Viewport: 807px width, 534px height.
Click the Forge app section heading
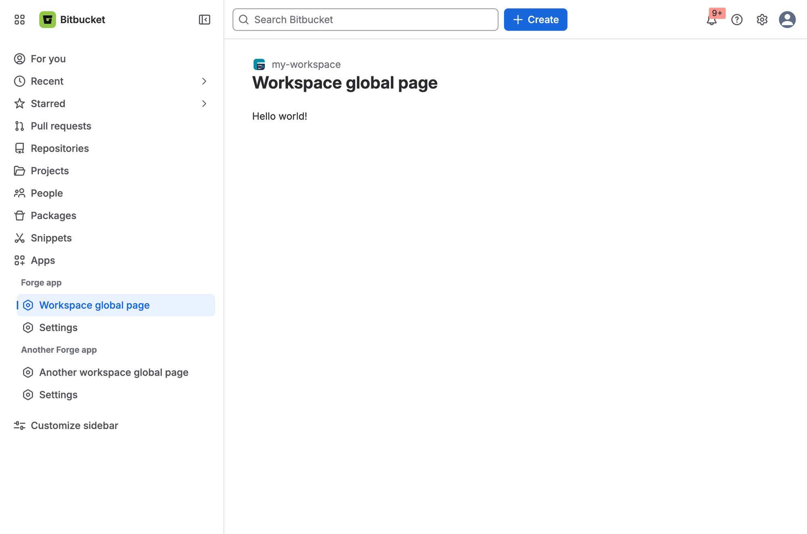[41, 282]
